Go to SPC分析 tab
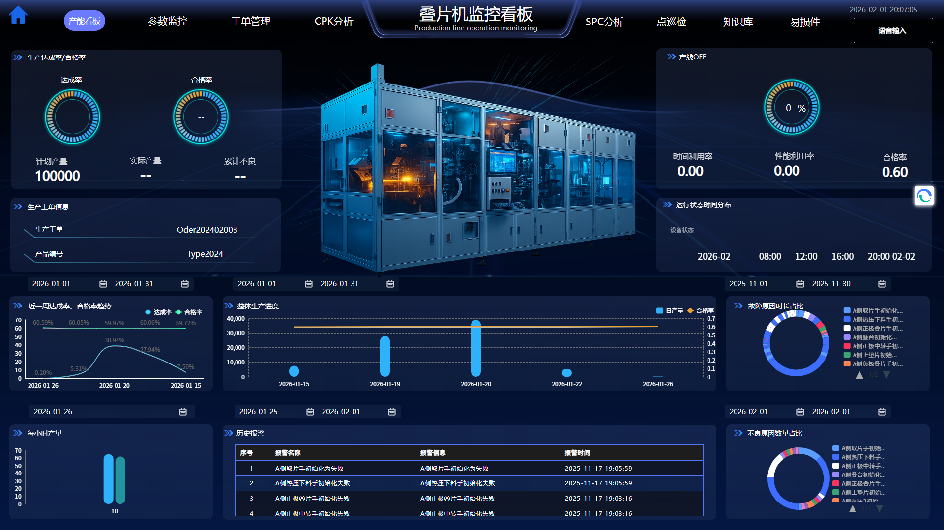Screen dimensions: 944x530 point(604,22)
